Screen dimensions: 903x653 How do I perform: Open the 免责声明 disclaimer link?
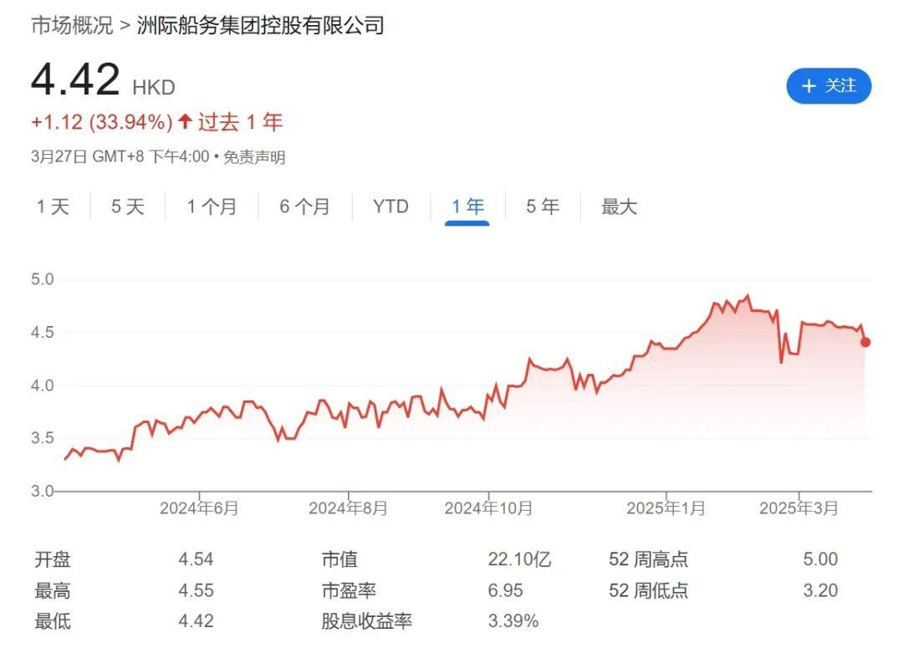254,157
